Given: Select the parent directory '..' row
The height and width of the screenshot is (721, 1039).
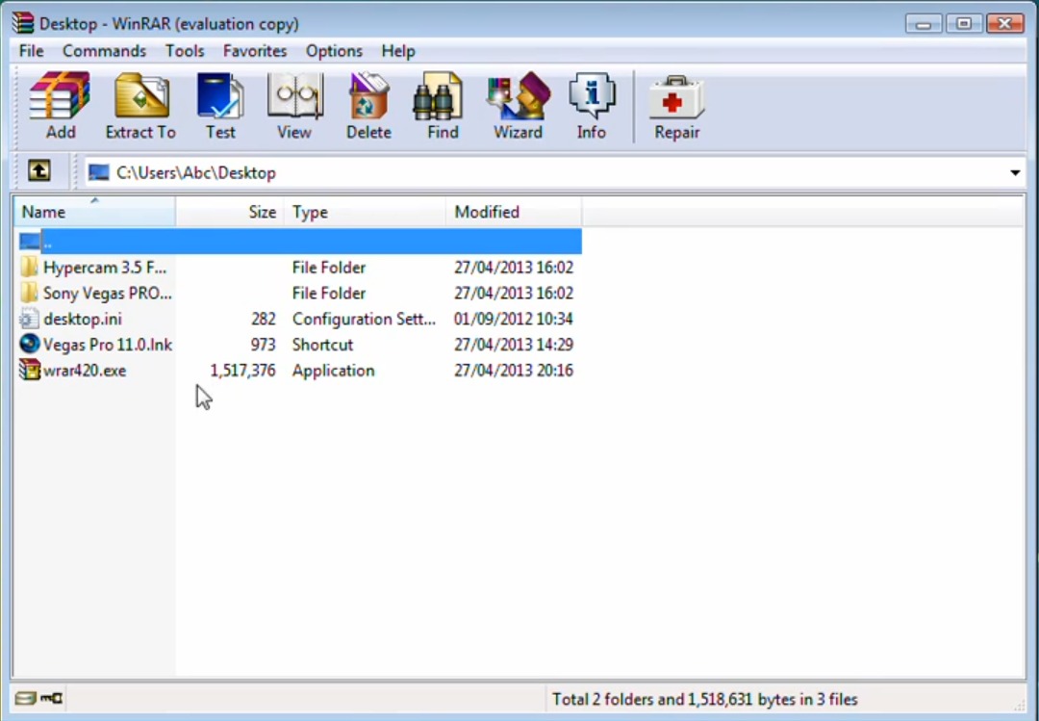Looking at the screenshot, I should [x=300, y=242].
